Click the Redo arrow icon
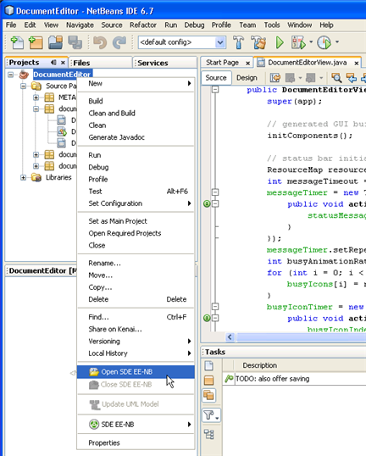366x456 pixels. click(119, 42)
